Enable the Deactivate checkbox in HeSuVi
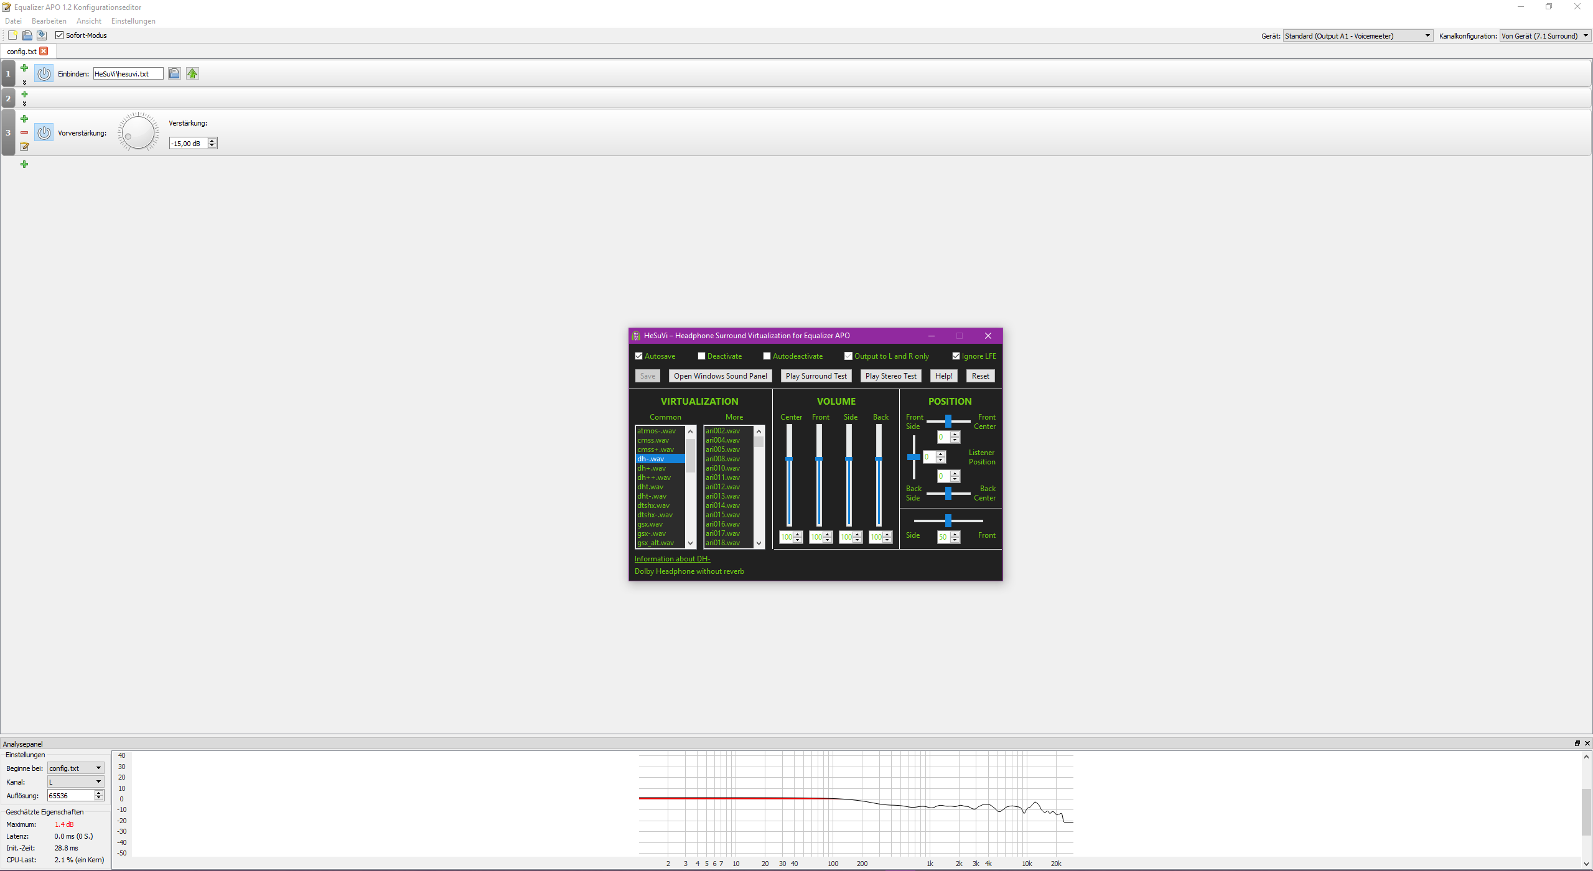The width and height of the screenshot is (1593, 871). (x=701, y=356)
